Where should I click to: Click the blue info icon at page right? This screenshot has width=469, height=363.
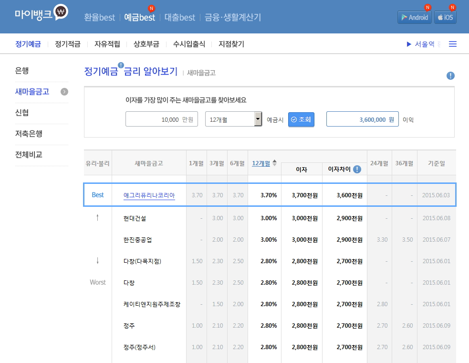[450, 75]
